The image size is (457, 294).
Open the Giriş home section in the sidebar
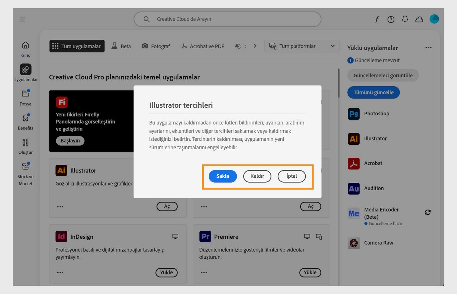pos(25,49)
